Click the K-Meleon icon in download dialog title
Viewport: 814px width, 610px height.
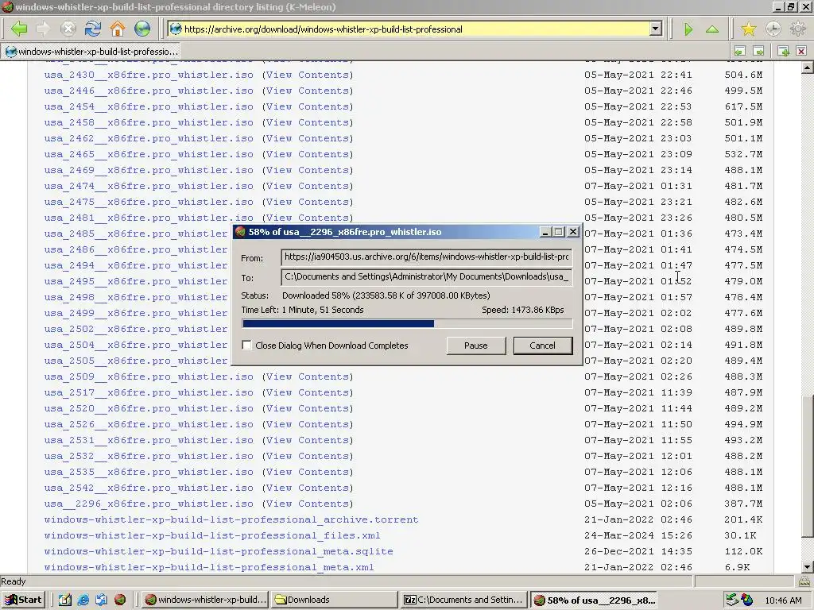click(240, 232)
